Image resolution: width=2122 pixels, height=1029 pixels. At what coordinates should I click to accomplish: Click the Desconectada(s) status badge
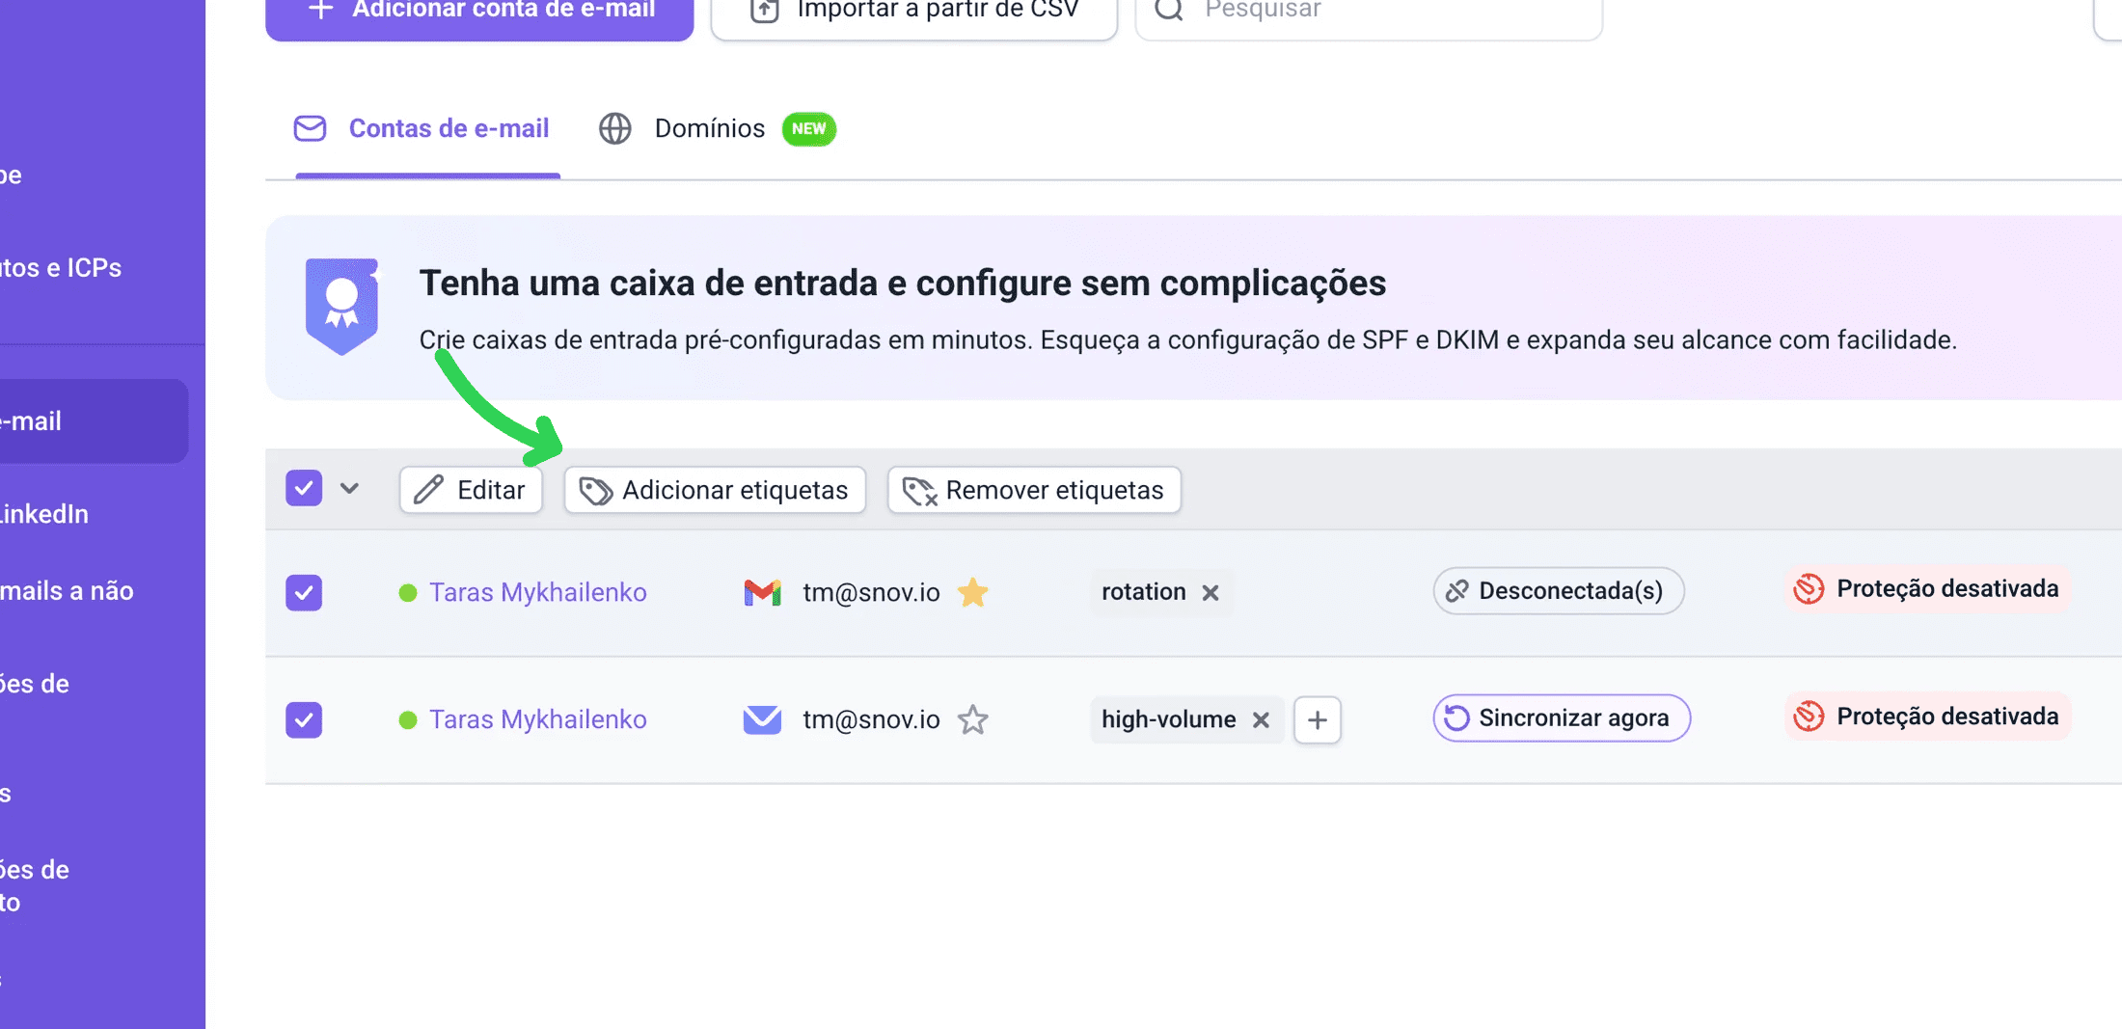tap(1558, 591)
